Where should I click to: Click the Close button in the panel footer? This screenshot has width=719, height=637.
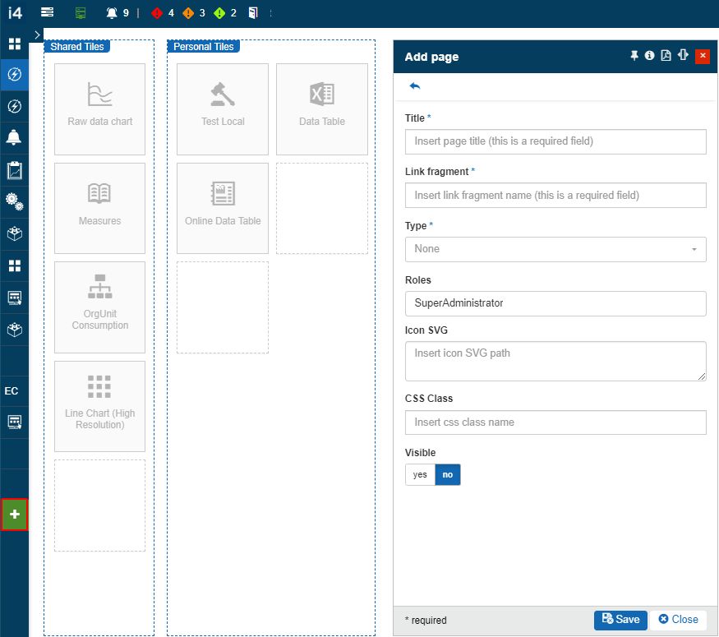coord(678,620)
